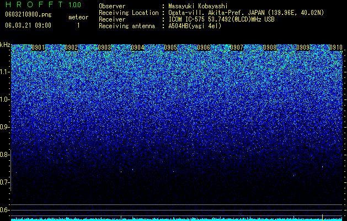Select the 0.7 kHz axis label
This screenshot has width=347, height=221.
(x=4, y=182)
